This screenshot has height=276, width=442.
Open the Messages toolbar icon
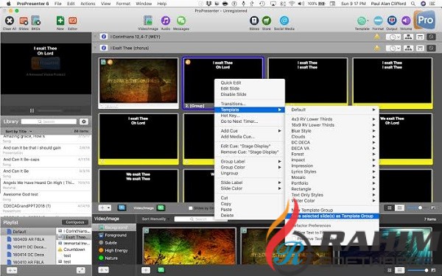(x=181, y=21)
